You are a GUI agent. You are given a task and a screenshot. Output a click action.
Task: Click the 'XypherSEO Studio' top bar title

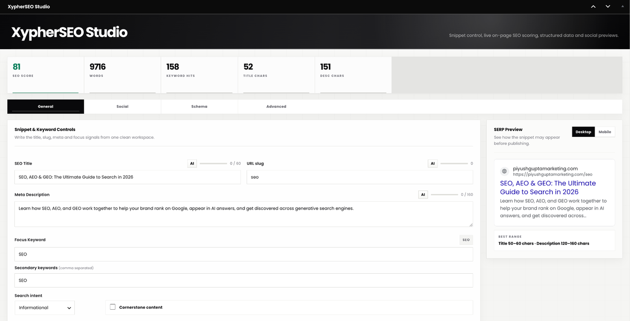click(29, 6)
